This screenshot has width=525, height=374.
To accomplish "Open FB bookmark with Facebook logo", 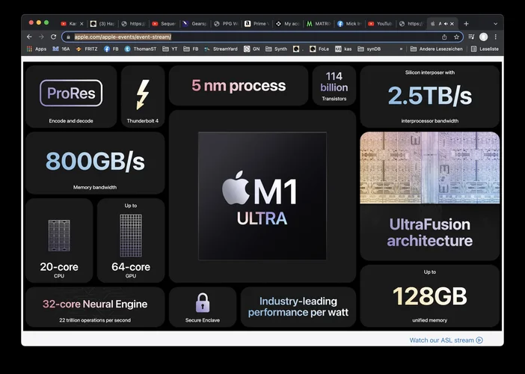I will pyautogui.click(x=111, y=49).
